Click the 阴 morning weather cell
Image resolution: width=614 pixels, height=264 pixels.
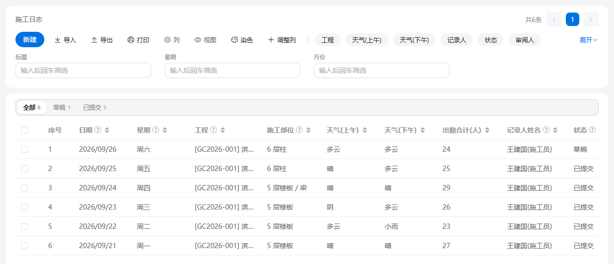click(x=330, y=207)
